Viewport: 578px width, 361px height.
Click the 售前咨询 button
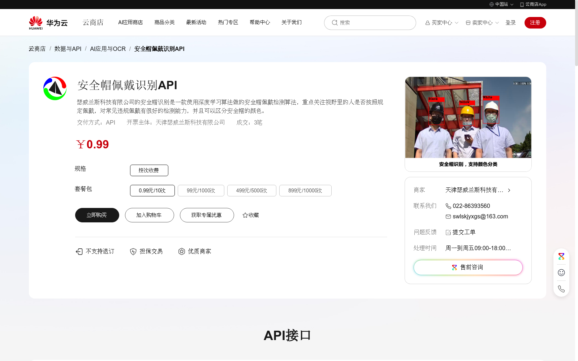pyautogui.click(x=468, y=268)
